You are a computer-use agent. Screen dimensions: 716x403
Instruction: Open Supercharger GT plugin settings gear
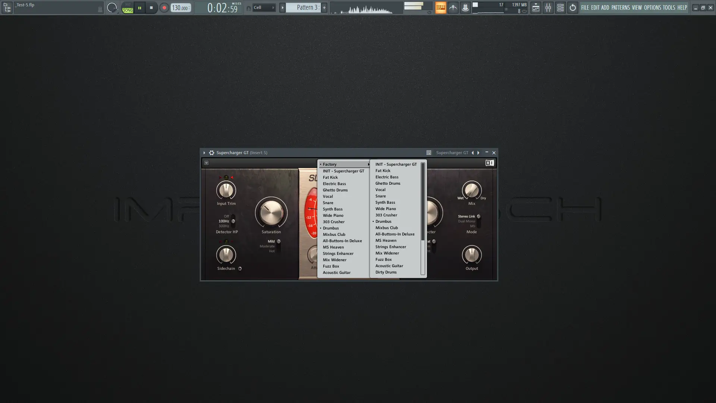tap(211, 153)
